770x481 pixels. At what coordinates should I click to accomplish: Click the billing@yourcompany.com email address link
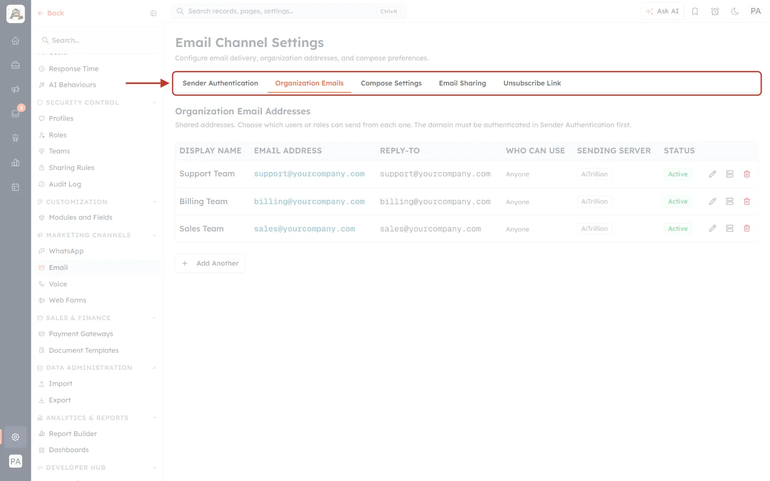309,201
